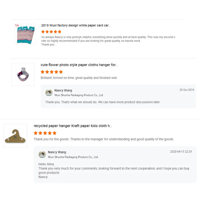Click the 'Brilliant! Arrived on time' review text
The image size is (206, 206).
pyautogui.click(x=79, y=78)
